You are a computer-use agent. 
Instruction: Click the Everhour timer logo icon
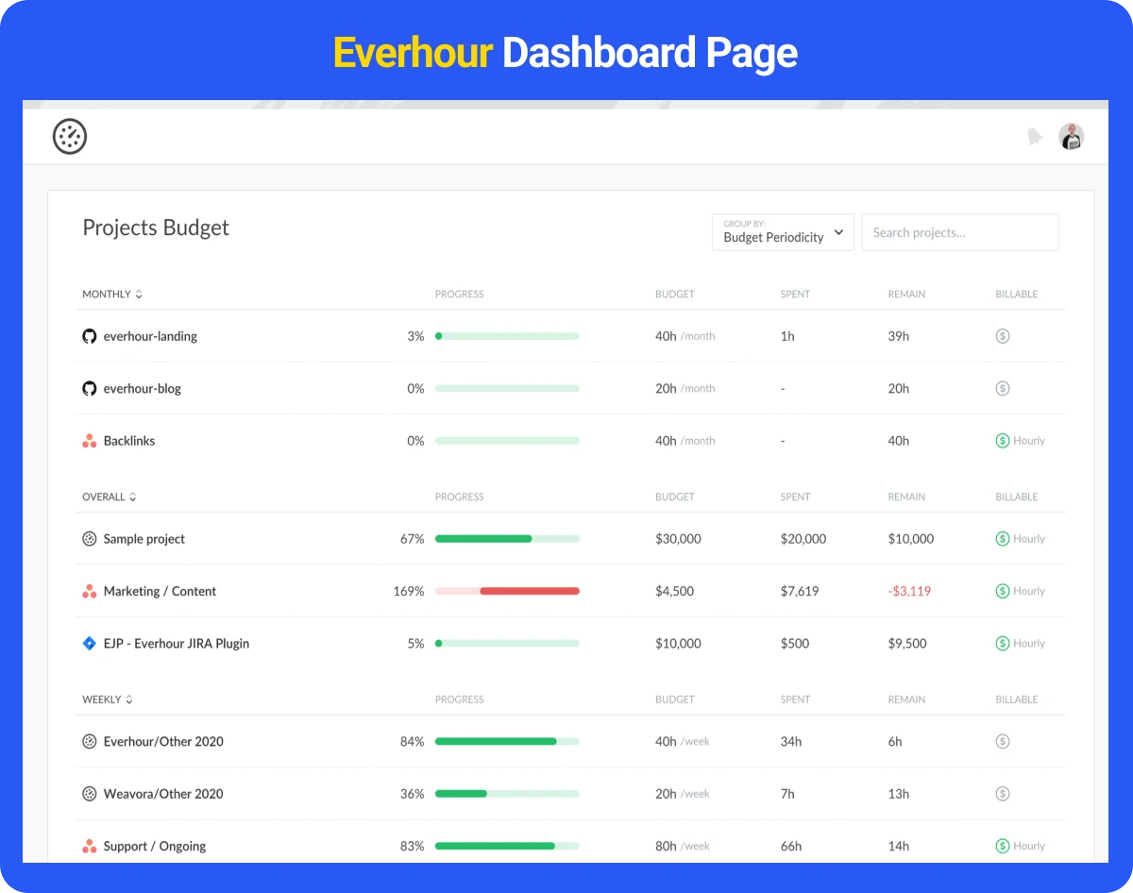coord(70,137)
